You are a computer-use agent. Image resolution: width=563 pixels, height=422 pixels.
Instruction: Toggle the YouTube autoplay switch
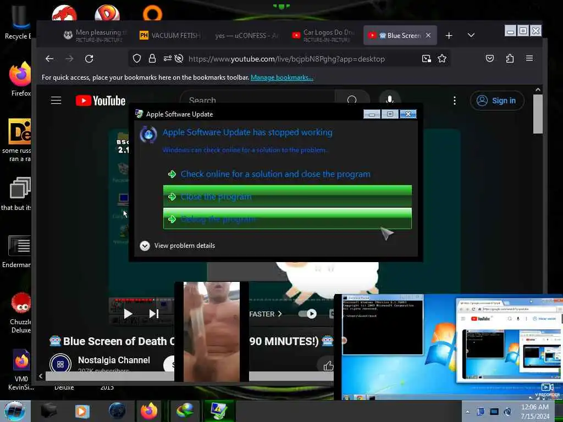[307, 314]
